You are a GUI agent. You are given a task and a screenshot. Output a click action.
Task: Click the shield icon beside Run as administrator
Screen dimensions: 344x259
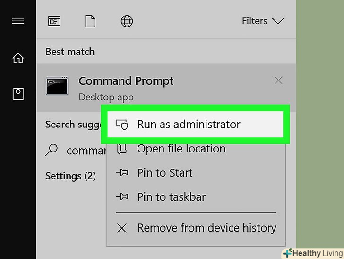[122, 125]
